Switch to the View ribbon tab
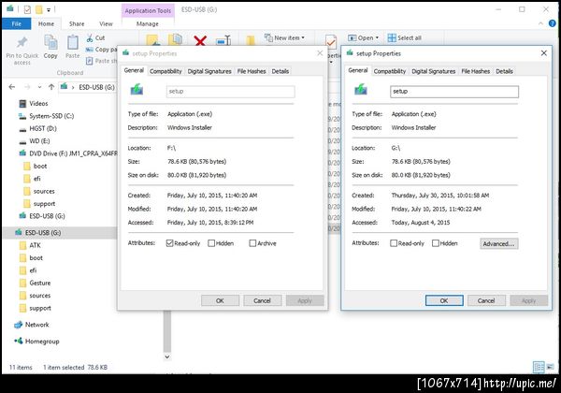 106,23
